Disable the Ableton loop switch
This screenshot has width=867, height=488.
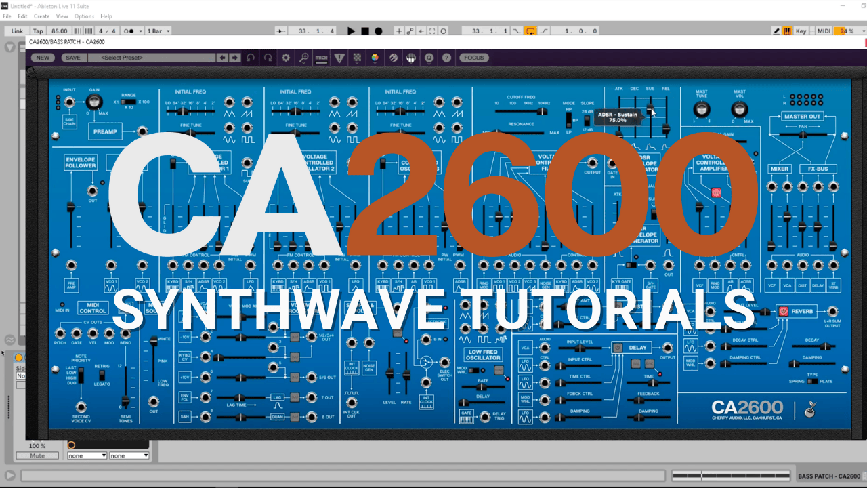tap(530, 31)
